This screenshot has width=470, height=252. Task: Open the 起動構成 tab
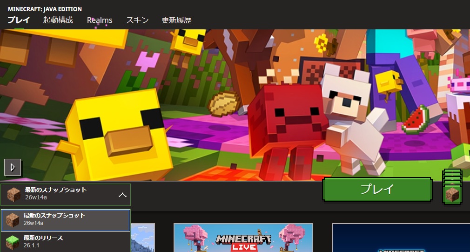58,20
